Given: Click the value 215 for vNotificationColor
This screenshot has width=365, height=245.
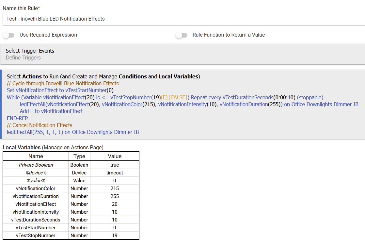Looking at the screenshot, I should 115,188.
